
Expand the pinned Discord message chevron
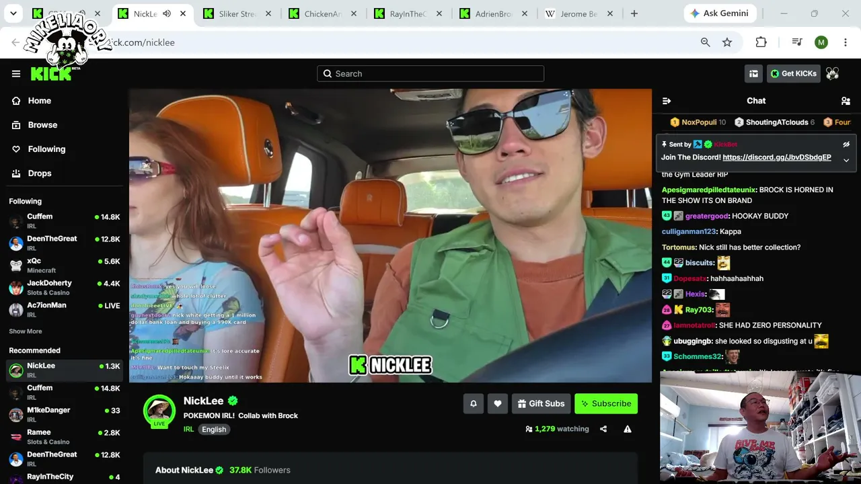(x=846, y=160)
